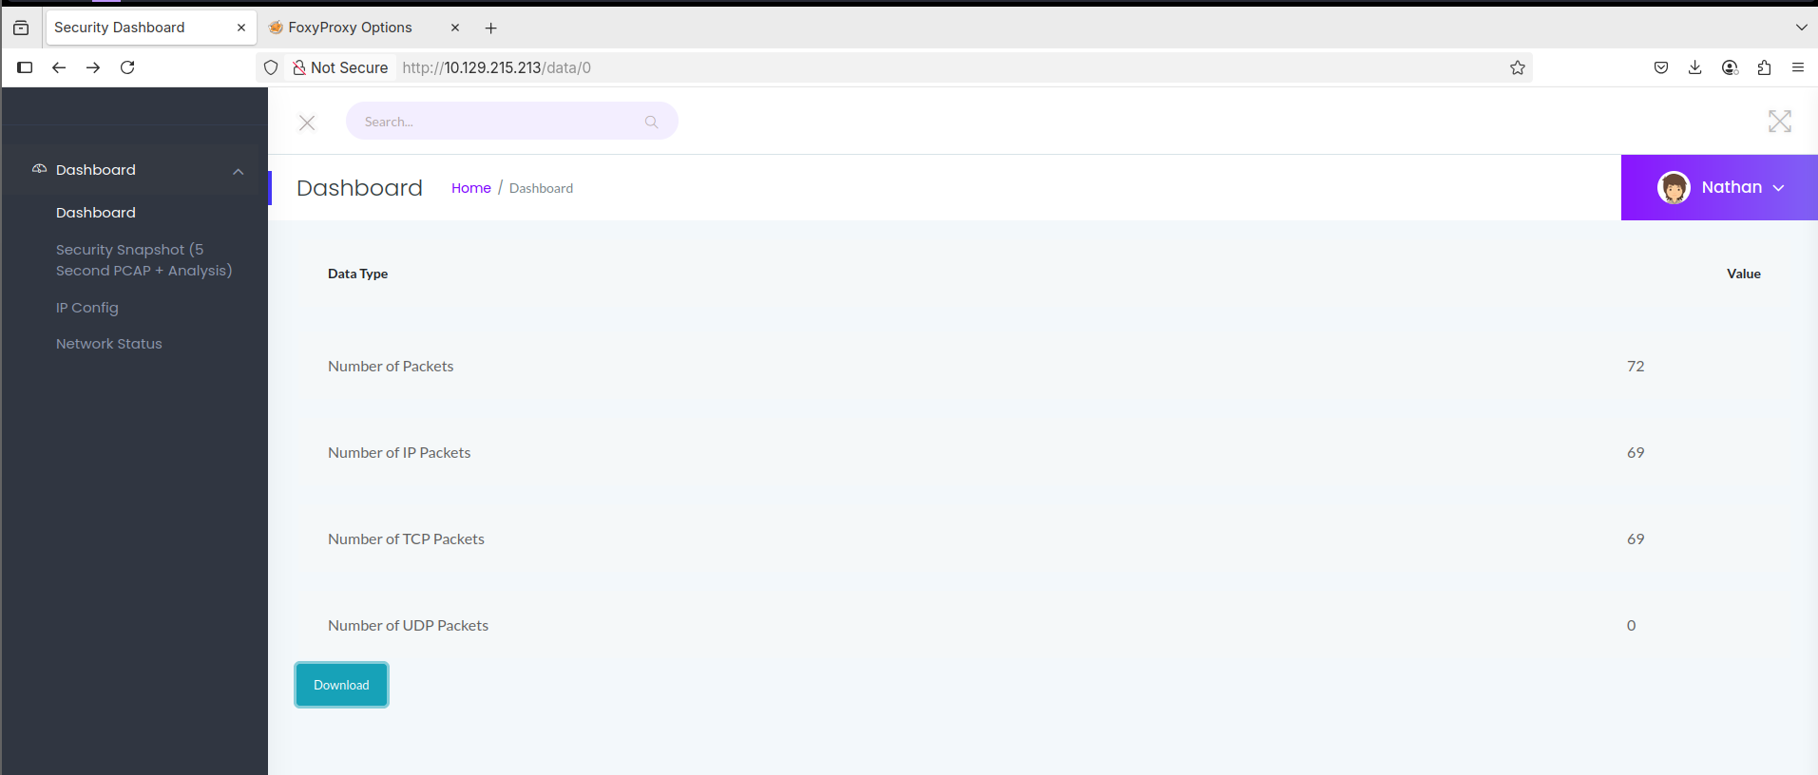Click the Dashboard breadcrumb text
This screenshot has width=1818, height=775.
542,188
